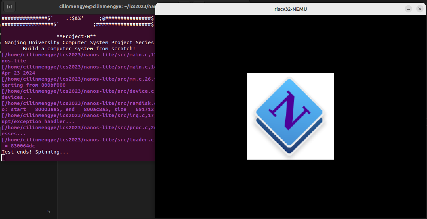Click the ramdisk 'start = 80003aa5' line
427x219 pixels.
click(78, 109)
